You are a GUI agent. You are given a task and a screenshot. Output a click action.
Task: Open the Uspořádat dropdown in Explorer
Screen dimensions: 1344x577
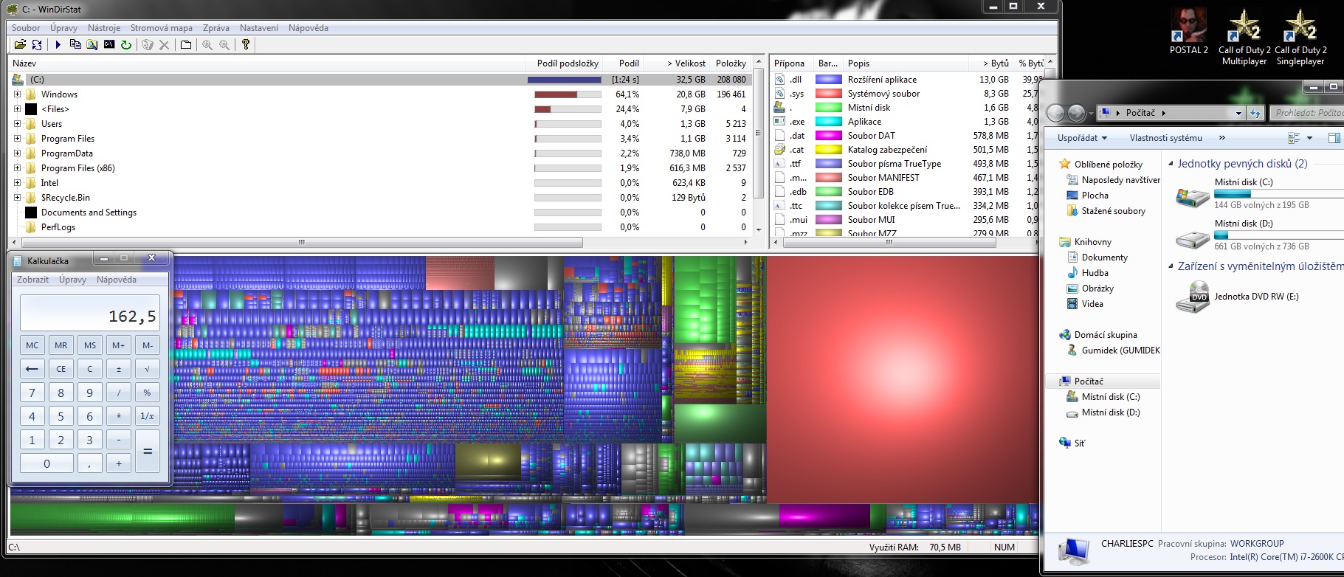coord(1082,138)
